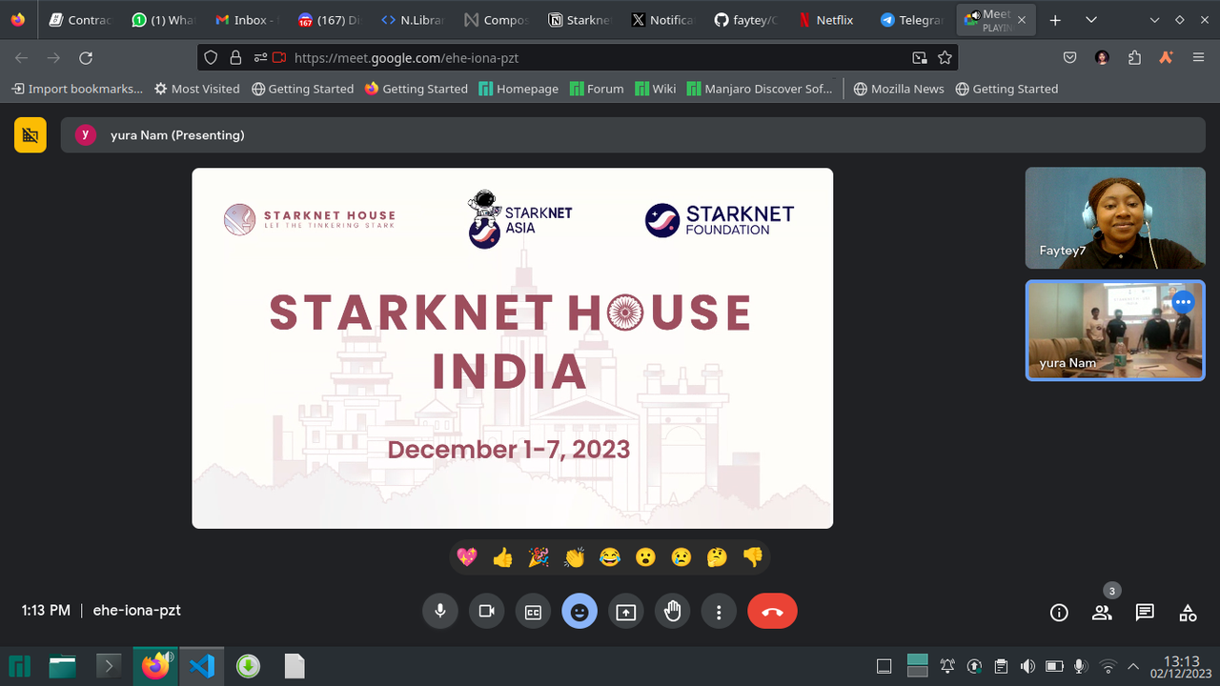Viewport: 1220px width, 686px height.
Task: Open the Wi-Fi network tray icon
Action: click(1108, 666)
